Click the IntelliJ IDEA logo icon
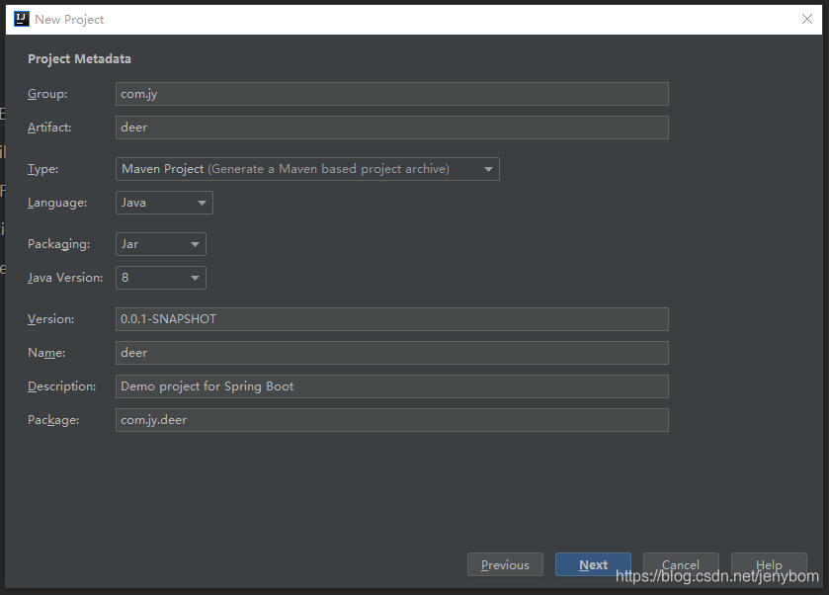The height and width of the screenshot is (595, 829). (x=21, y=19)
